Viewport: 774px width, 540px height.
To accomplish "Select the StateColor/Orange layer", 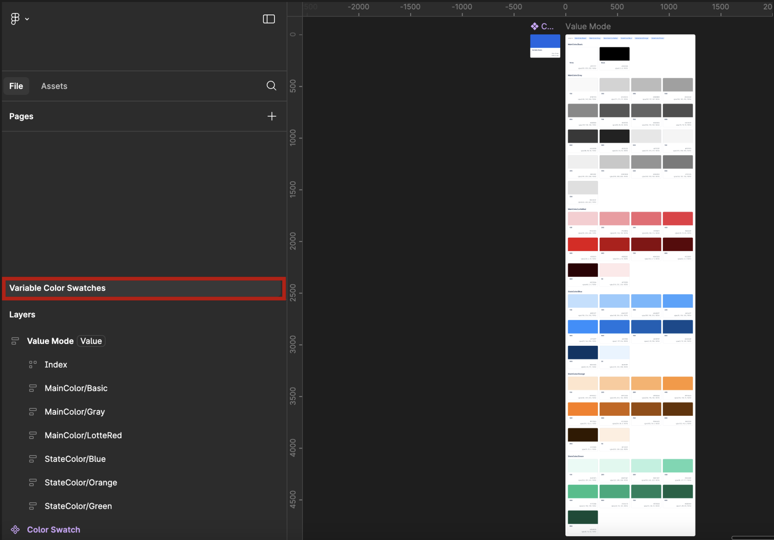I will pos(81,483).
